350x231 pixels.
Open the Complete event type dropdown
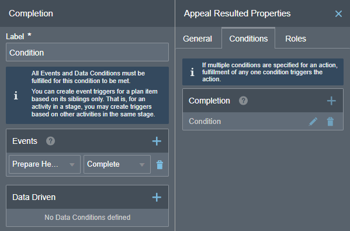pyautogui.click(x=117, y=164)
